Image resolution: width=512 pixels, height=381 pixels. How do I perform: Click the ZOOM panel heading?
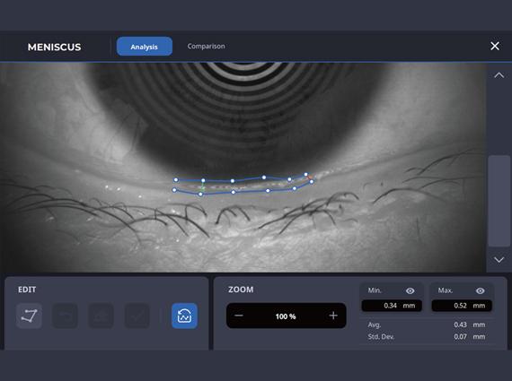pyautogui.click(x=241, y=290)
